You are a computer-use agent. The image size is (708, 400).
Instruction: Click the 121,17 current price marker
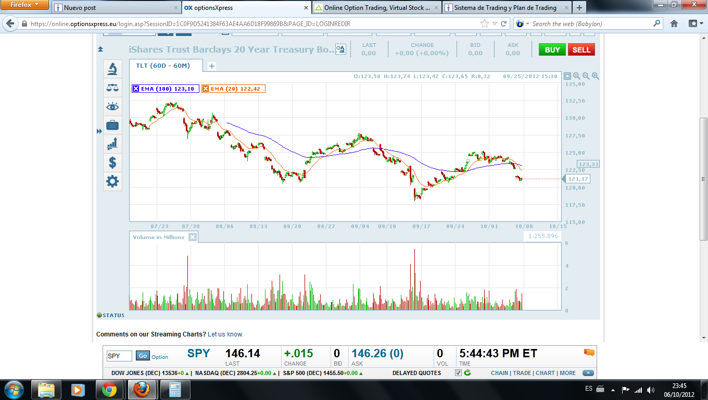577,179
